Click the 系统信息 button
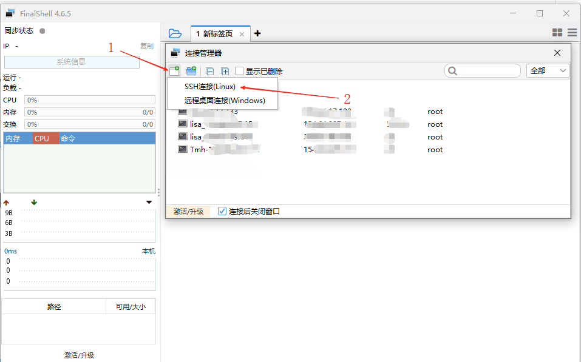The width and height of the screenshot is (581, 362). point(72,62)
